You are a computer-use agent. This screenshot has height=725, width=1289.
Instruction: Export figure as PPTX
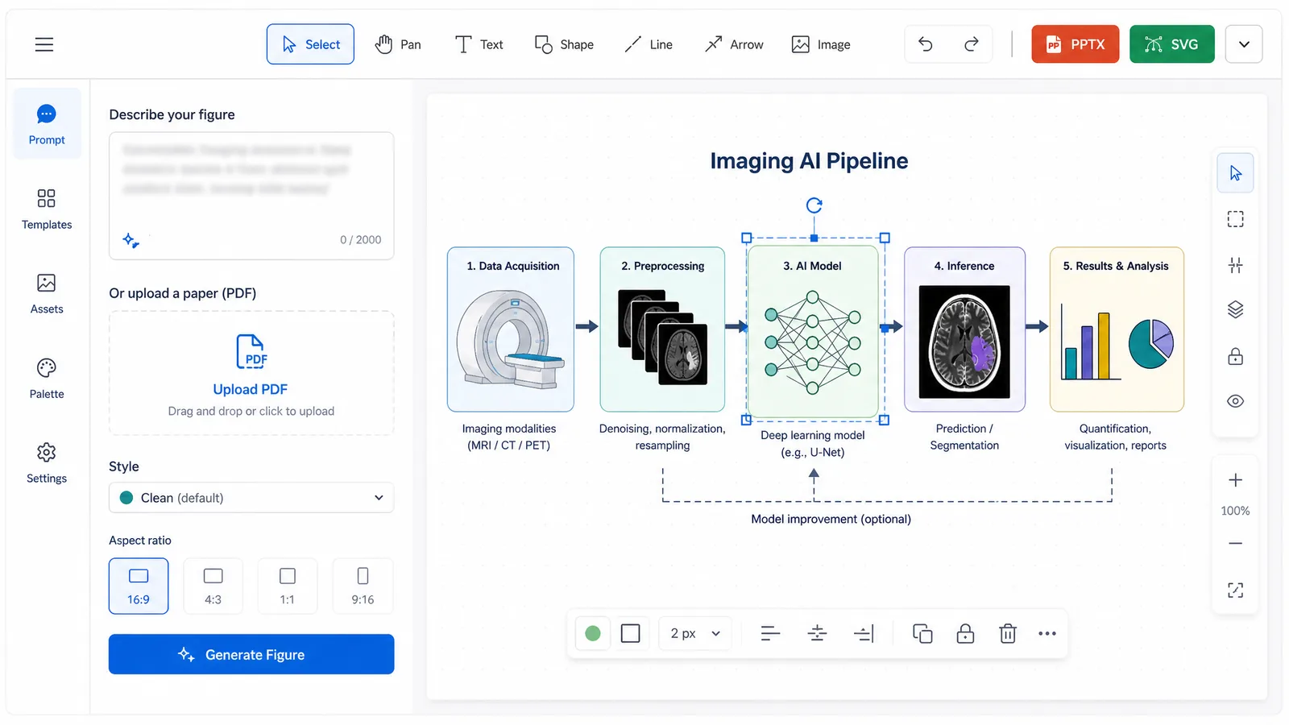point(1075,44)
